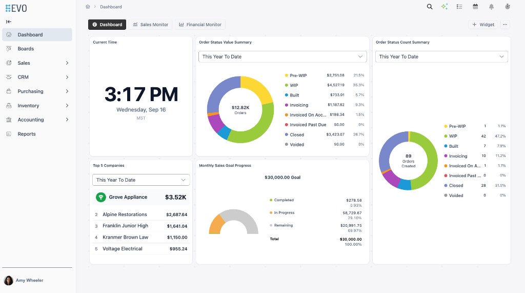Open the calendar icon in header
Viewport: 525px width, 293px height.
[475, 7]
